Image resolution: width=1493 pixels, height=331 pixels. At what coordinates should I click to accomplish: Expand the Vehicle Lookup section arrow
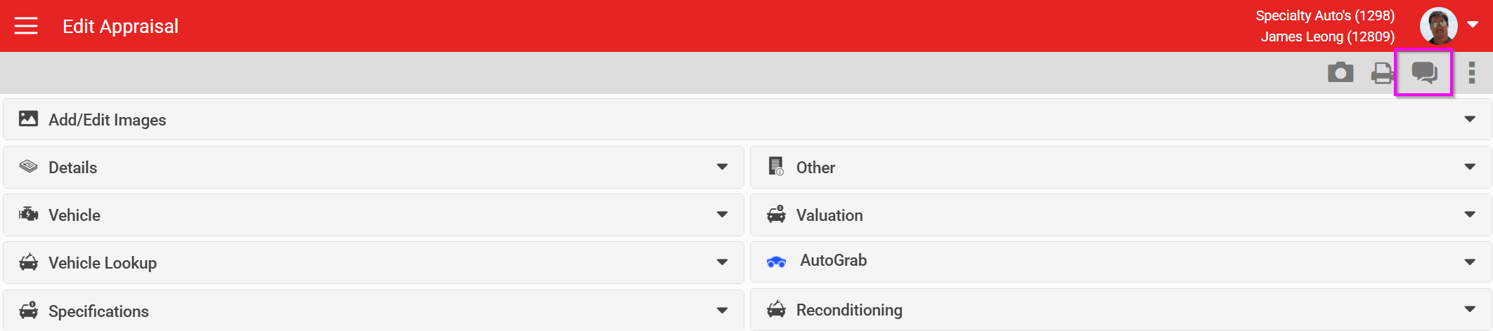click(x=722, y=262)
